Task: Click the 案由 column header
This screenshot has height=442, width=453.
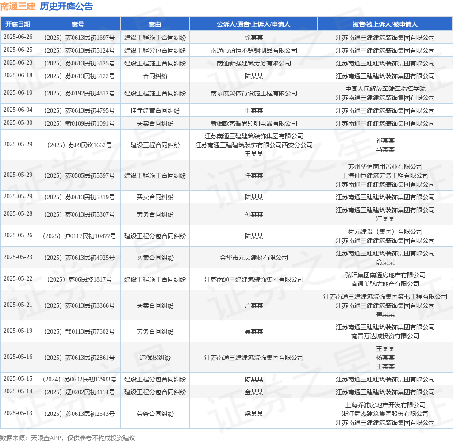Action: click(155, 24)
